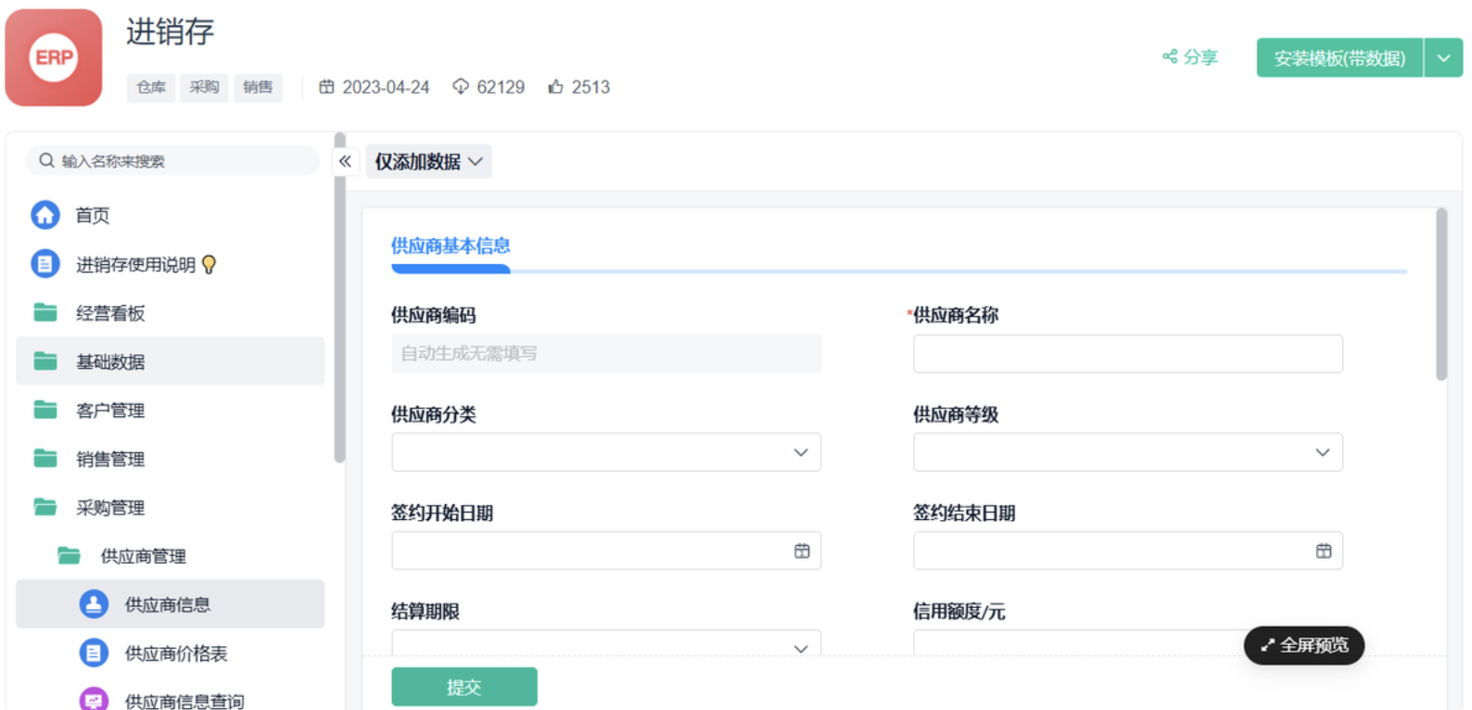Open the 结算期限 dropdown
Image resolution: width=1472 pixels, height=710 pixels.
pos(606,643)
